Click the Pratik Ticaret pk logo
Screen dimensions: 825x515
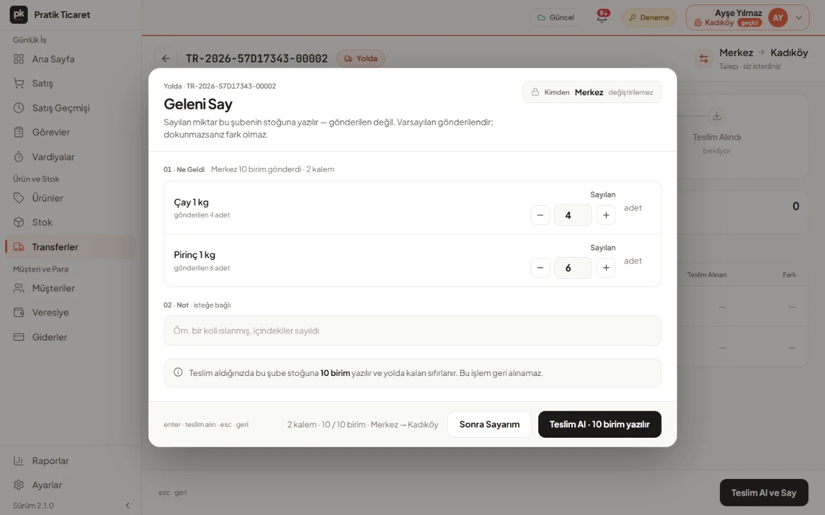coord(19,14)
